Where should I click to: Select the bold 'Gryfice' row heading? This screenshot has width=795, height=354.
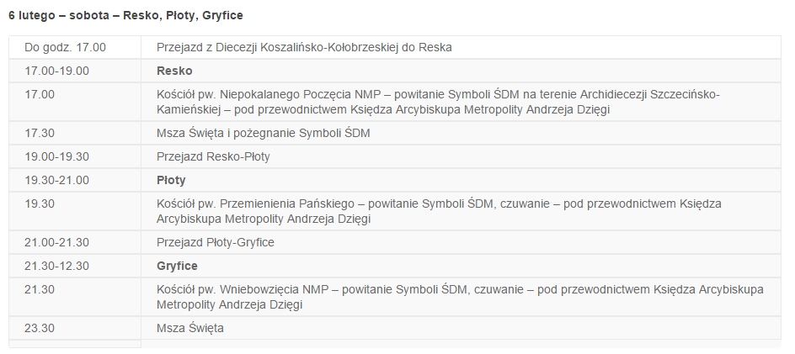(x=177, y=266)
